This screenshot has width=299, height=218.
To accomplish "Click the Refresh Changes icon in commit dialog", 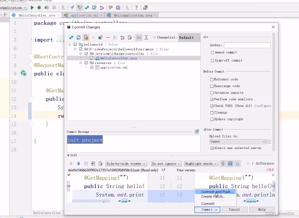I will 78,37.
